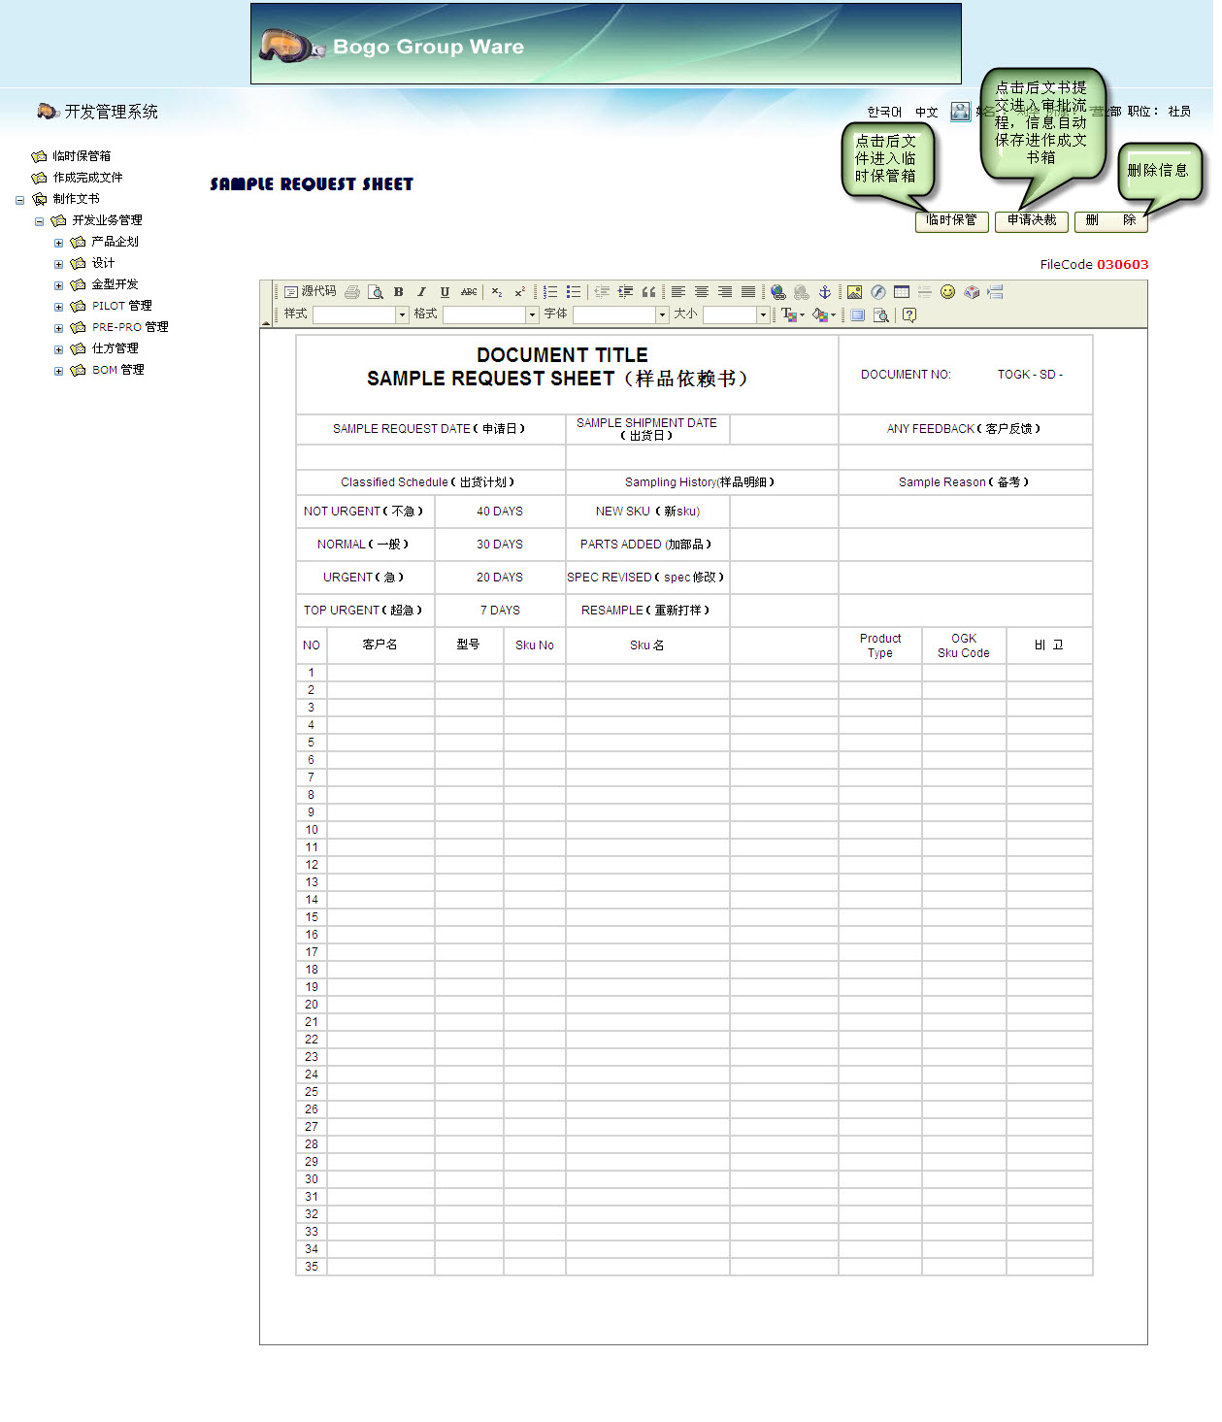
Task: Click the underline icon
Action: [x=445, y=292]
